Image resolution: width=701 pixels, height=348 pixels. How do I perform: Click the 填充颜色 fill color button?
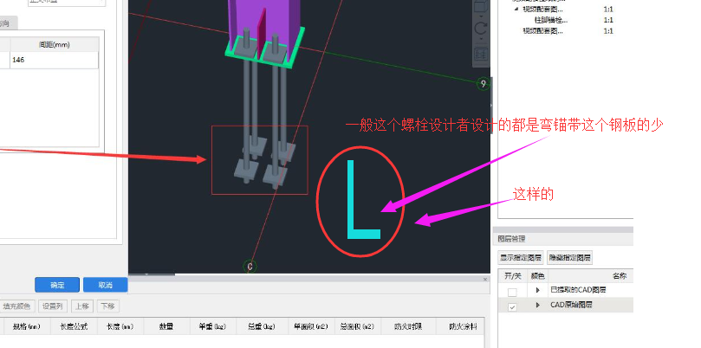pyautogui.click(x=17, y=306)
